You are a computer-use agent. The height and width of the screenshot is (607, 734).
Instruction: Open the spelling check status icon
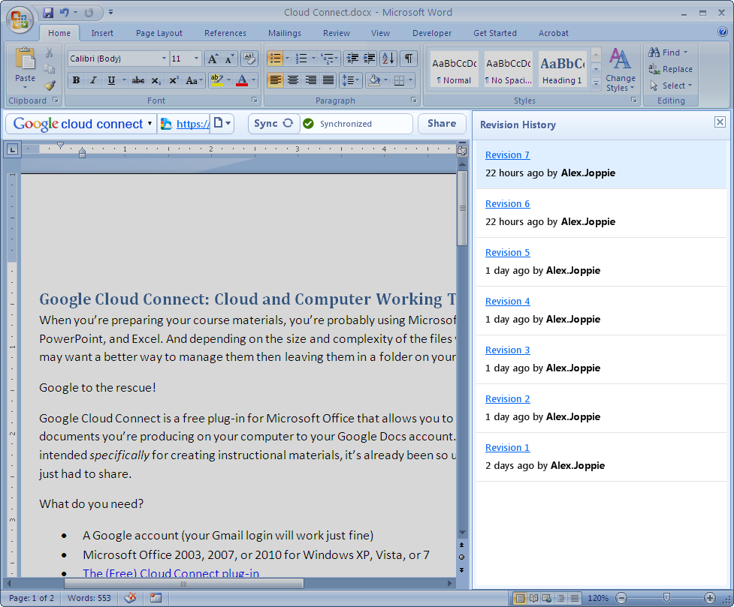click(130, 598)
